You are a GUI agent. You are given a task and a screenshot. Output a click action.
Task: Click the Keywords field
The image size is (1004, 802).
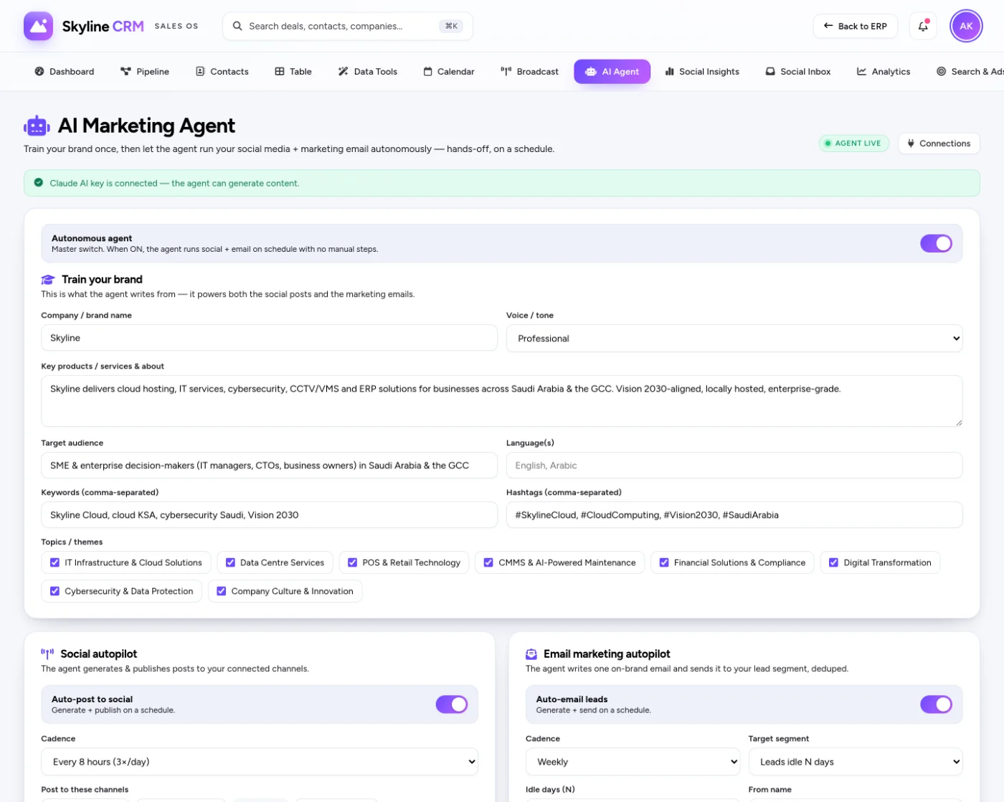point(269,515)
